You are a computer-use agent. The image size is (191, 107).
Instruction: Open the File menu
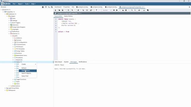point(14,4)
